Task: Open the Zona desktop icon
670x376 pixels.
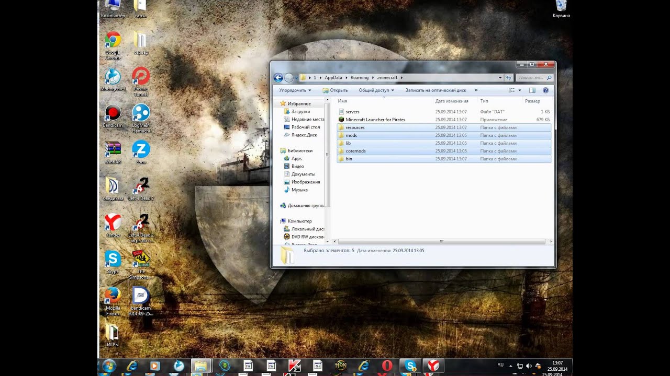Action: pos(141,153)
